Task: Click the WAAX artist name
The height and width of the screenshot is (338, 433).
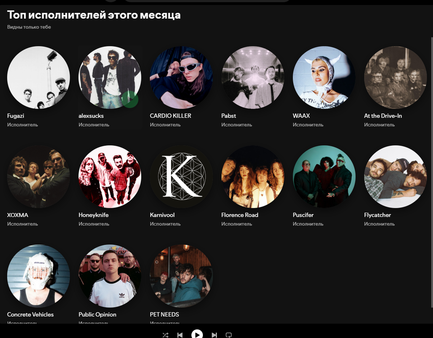Action: [301, 116]
